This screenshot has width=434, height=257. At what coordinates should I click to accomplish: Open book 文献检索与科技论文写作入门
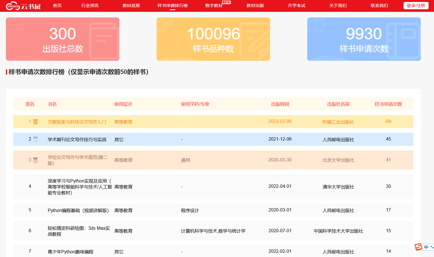click(77, 122)
